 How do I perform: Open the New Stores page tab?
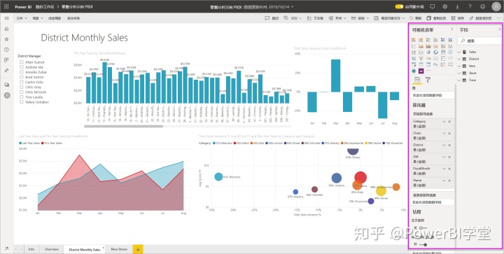[x=119, y=249]
